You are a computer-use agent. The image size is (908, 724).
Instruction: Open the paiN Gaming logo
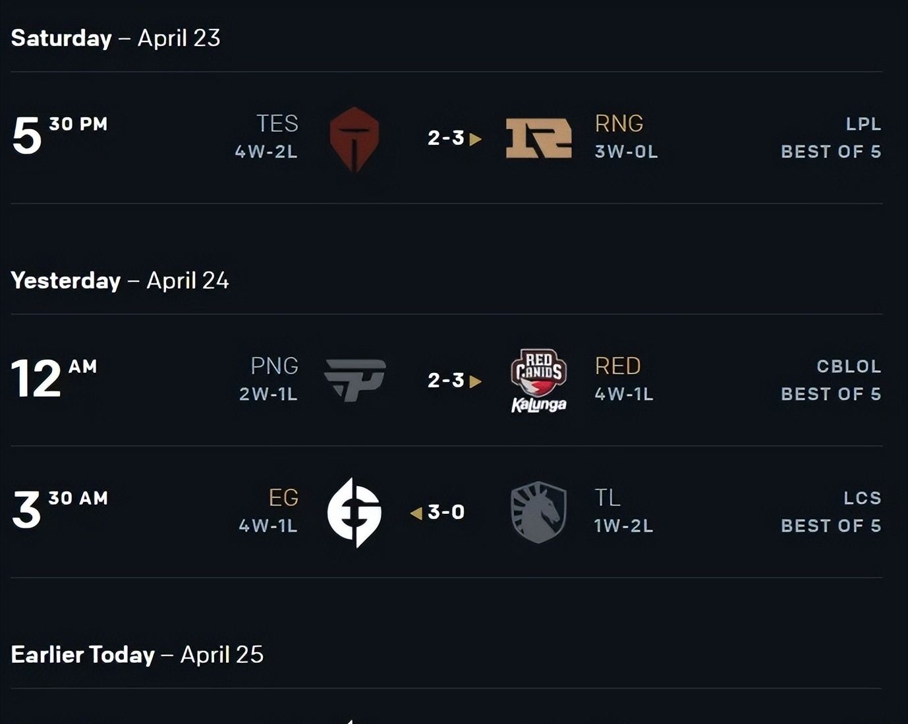coord(355,380)
